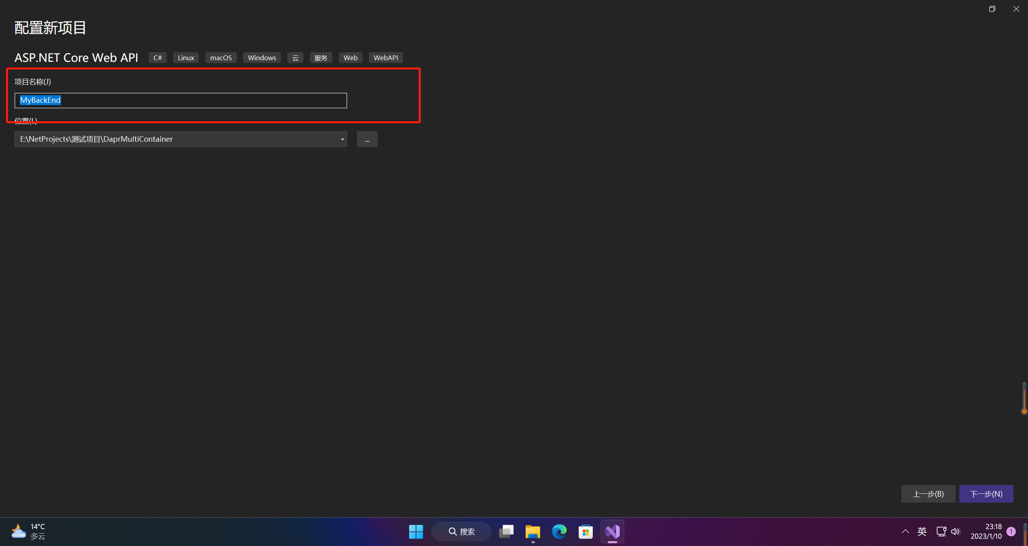Viewport: 1028px width, 546px height.
Task: Click the Visual Studio taskbar icon
Action: pos(612,532)
